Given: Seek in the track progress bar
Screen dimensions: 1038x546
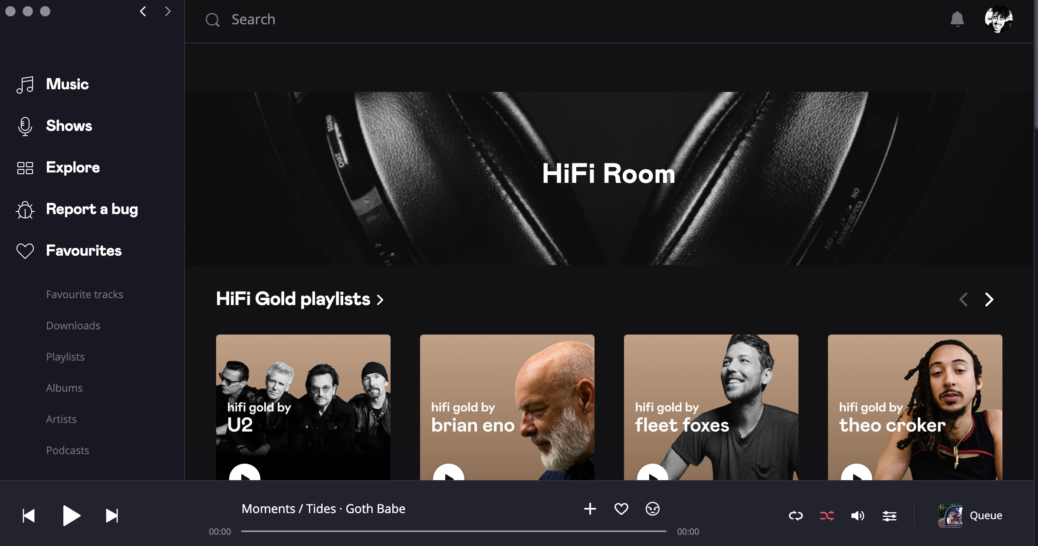Looking at the screenshot, I should tap(454, 531).
